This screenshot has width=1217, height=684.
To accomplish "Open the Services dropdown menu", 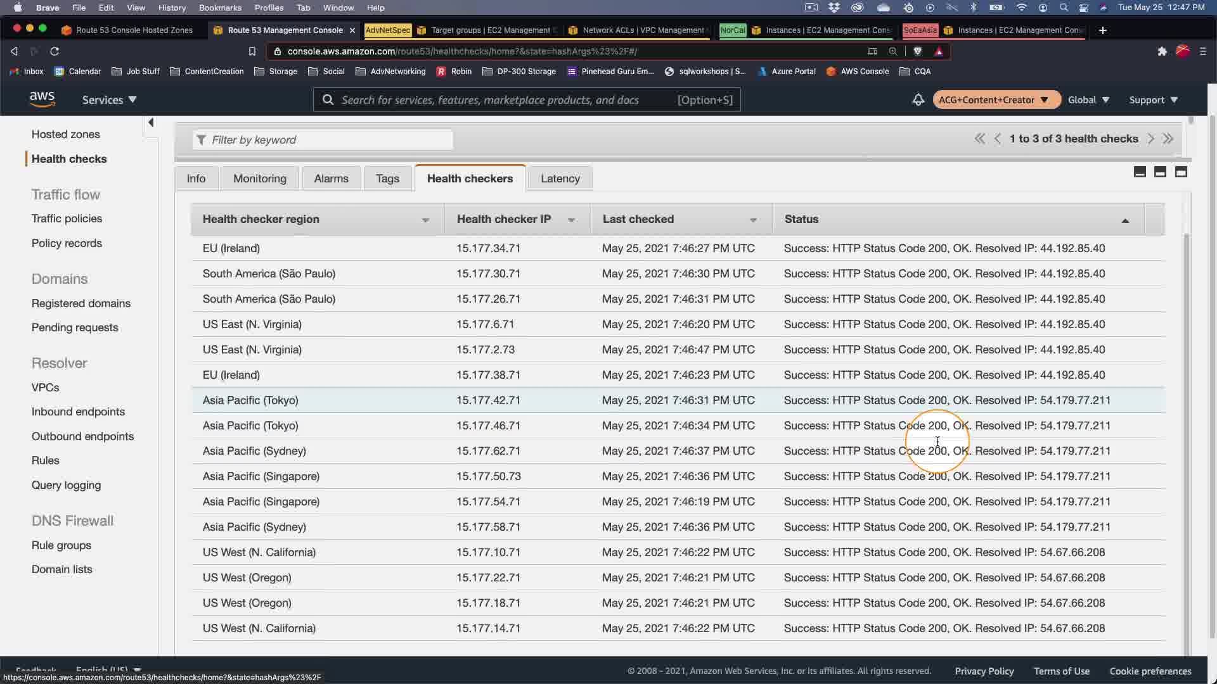I will (x=109, y=100).
